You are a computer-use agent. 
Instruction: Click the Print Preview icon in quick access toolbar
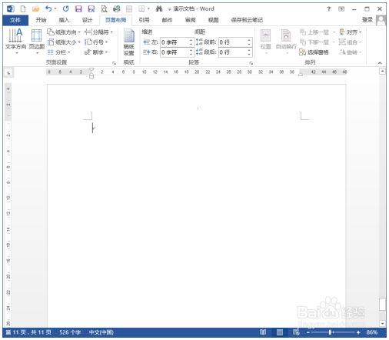tap(104, 9)
